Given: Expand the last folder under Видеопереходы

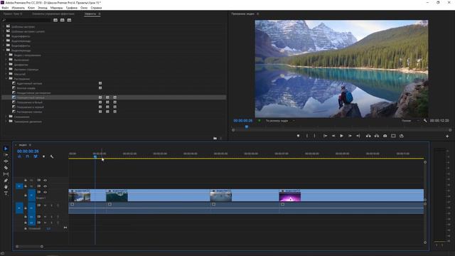Looking at the screenshot, I should pos(6,122).
